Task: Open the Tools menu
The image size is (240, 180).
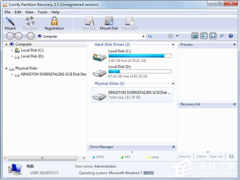Action: (42, 12)
